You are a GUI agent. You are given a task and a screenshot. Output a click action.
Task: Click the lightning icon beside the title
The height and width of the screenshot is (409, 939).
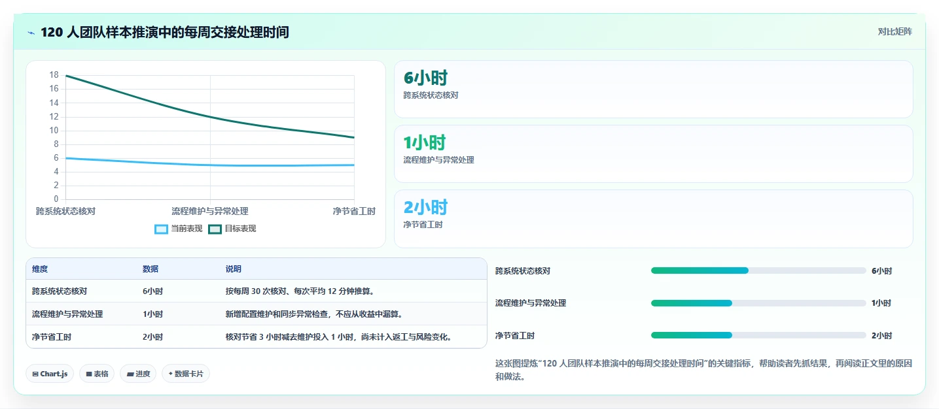[31, 33]
